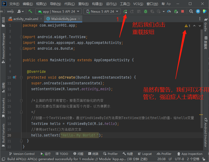Stop the running app with red square
The image size is (209, 162).
(183, 12)
